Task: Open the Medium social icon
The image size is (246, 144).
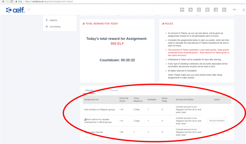Action: pos(182,10)
